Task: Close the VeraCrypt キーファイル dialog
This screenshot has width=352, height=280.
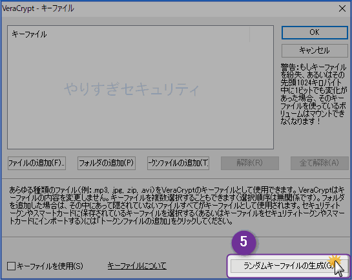Action: (x=342, y=9)
